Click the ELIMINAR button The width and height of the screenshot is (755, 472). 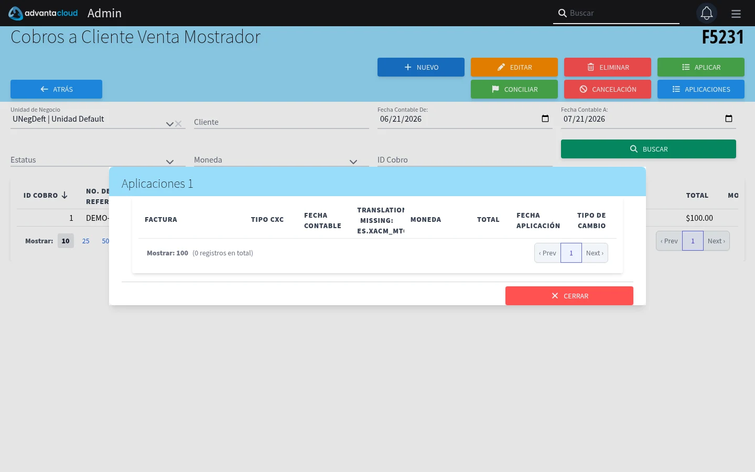click(x=608, y=67)
